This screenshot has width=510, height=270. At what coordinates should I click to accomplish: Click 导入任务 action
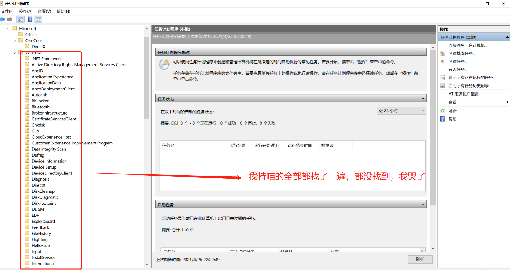[458, 70]
